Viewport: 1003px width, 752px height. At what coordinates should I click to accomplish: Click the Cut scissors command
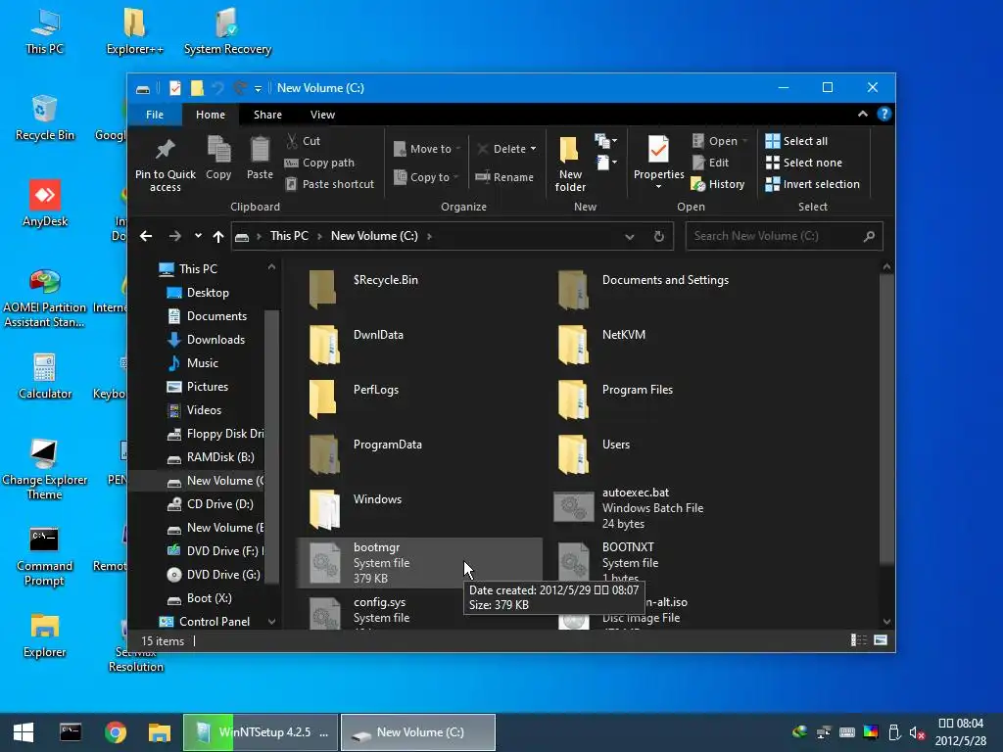[x=304, y=141]
